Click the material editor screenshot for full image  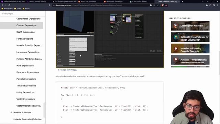tap(110, 39)
